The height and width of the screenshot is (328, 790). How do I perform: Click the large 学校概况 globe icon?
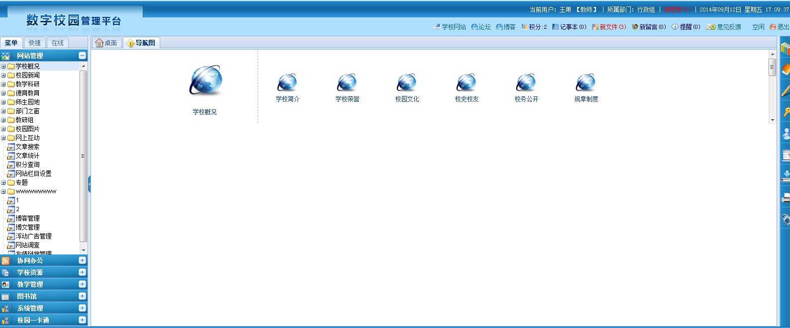tap(205, 81)
